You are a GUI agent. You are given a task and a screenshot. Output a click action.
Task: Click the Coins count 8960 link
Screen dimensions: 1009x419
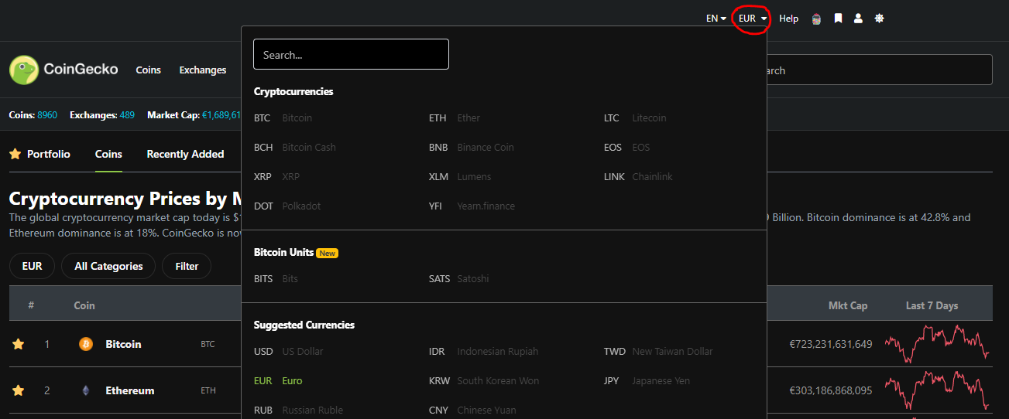point(47,115)
